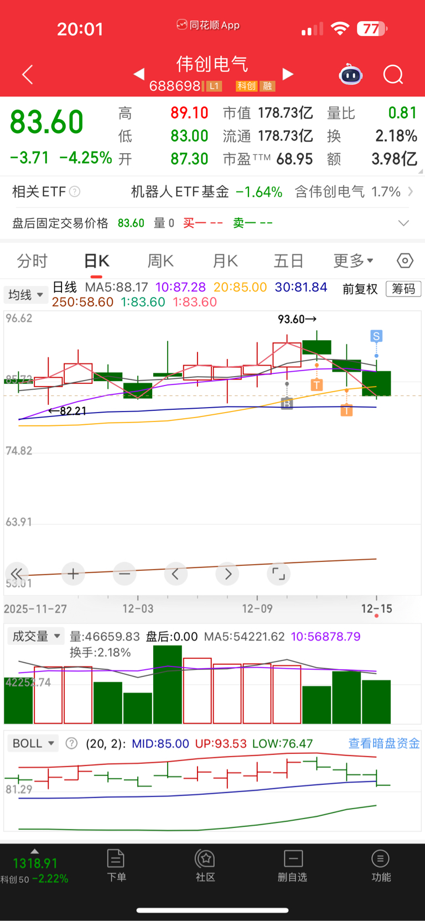Jump to earliest with double-left arrow
The height and width of the screenshot is (921, 425).
pyautogui.click(x=17, y=574)
